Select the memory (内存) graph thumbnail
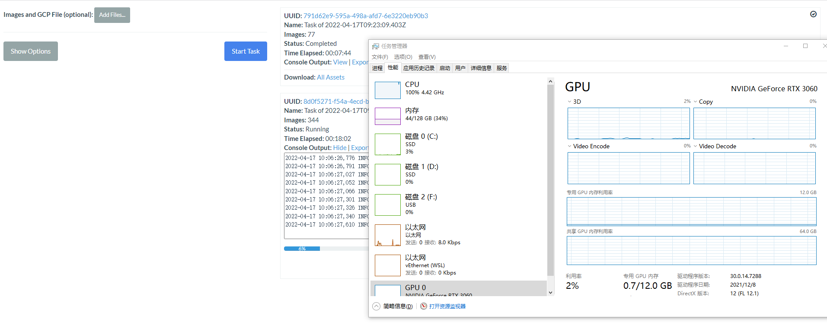827x329 pixels. point(387,116)
